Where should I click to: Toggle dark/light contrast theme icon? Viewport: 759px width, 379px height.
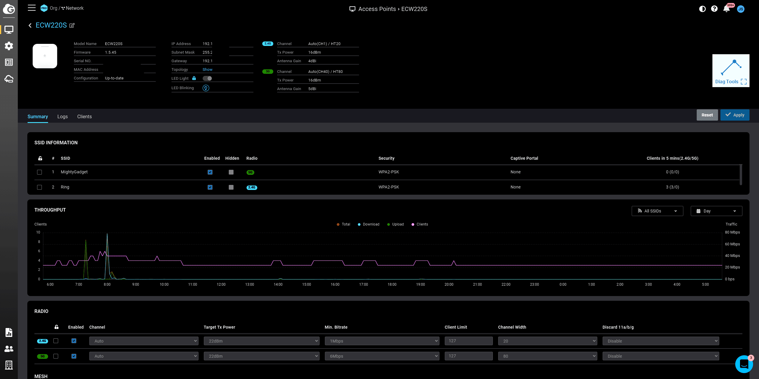pos(702,9)
